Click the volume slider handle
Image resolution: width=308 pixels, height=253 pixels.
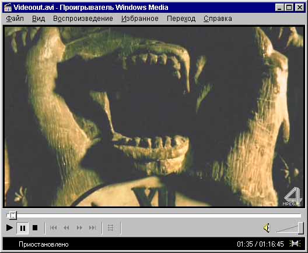[301, 228]
